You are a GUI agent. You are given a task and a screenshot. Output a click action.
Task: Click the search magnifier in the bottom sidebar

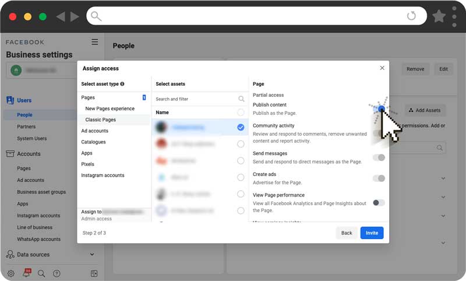pos(41,273)
